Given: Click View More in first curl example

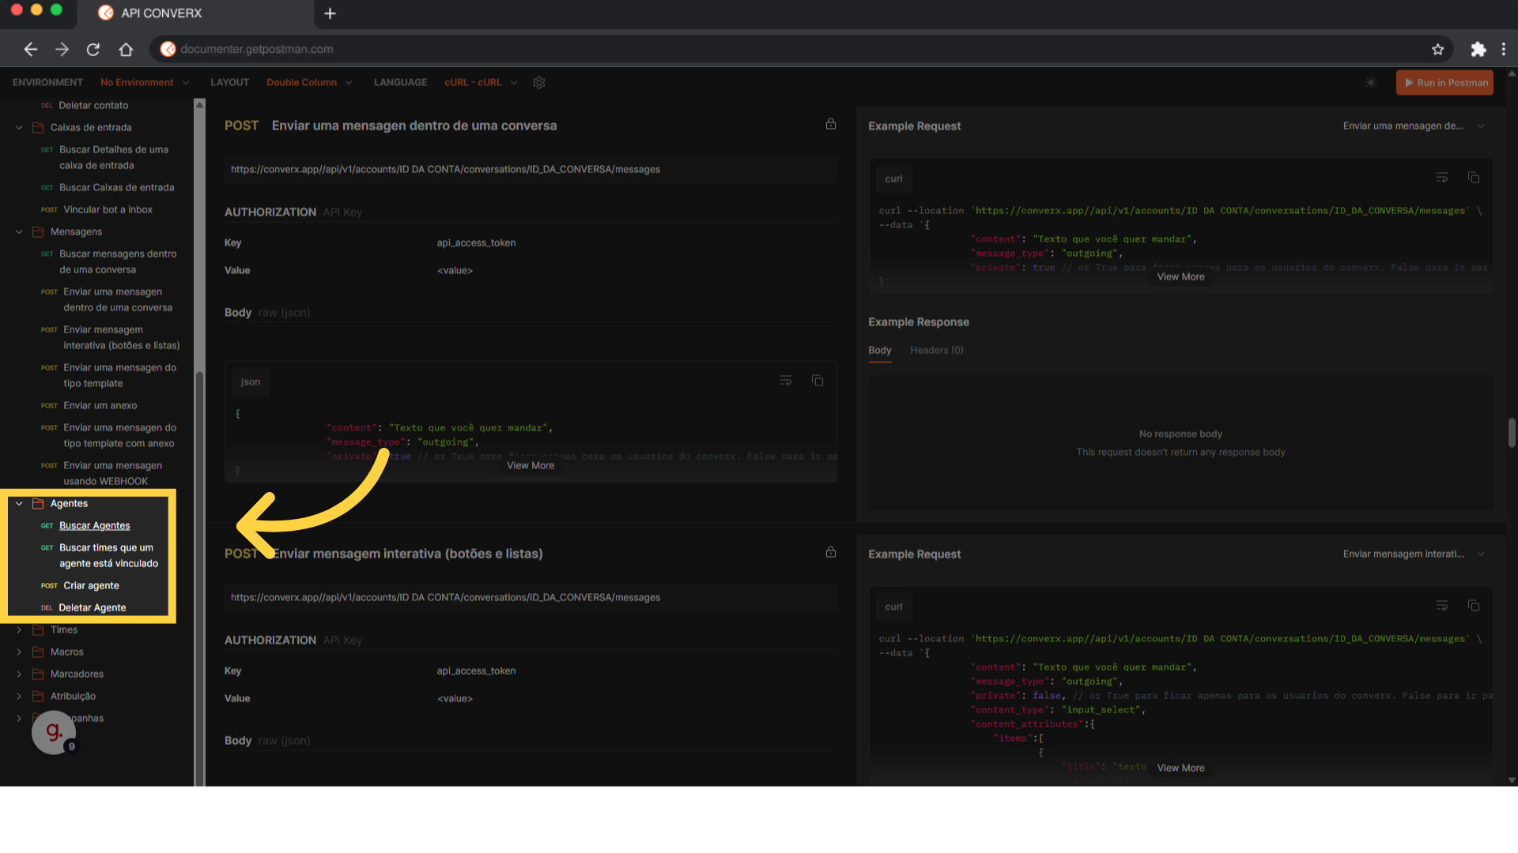Looking at the screenshot, I should 1180,276.
